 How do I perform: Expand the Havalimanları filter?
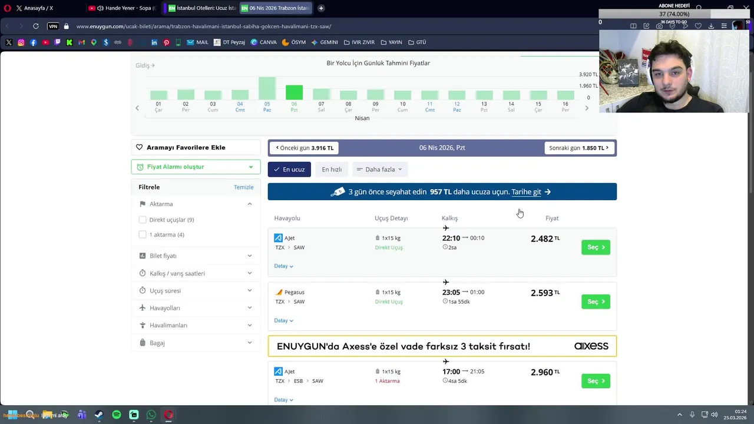coord(196,325)
